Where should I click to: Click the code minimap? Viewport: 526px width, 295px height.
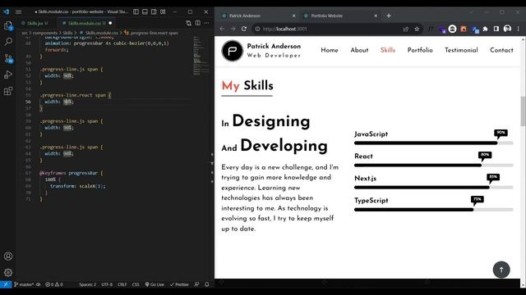coord(201,55)
